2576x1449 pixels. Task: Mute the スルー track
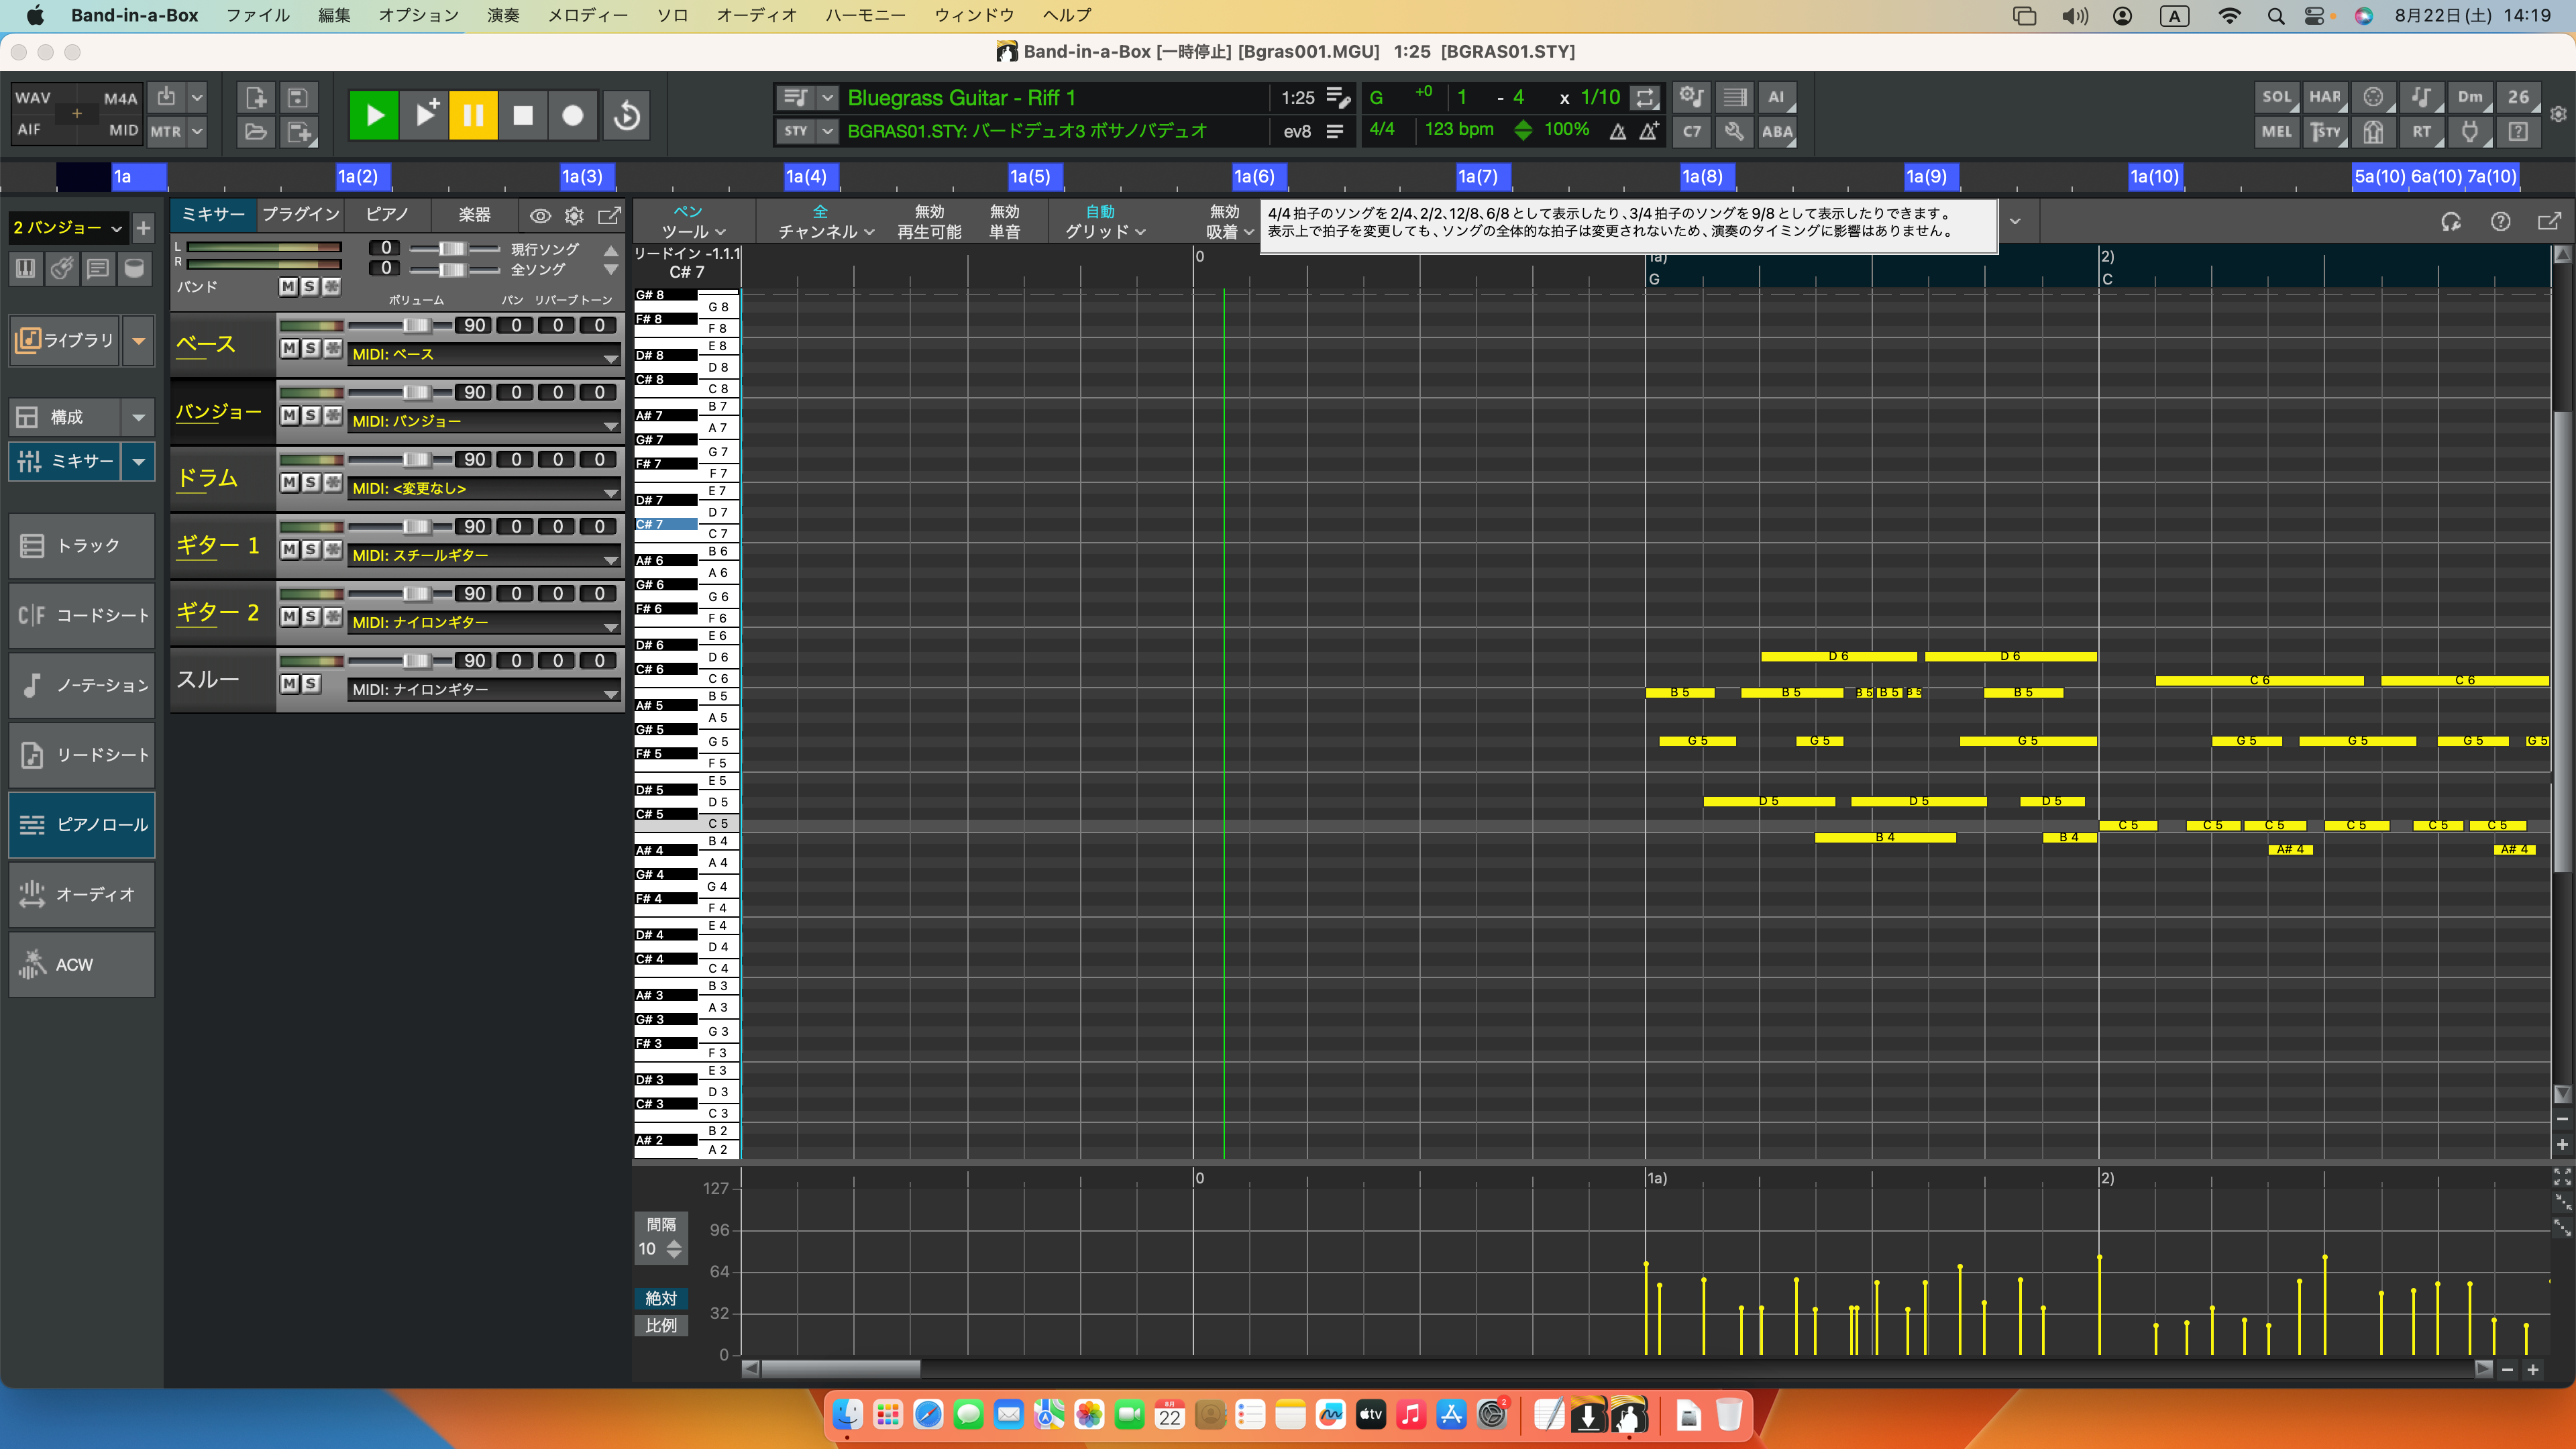click(289, 683)
